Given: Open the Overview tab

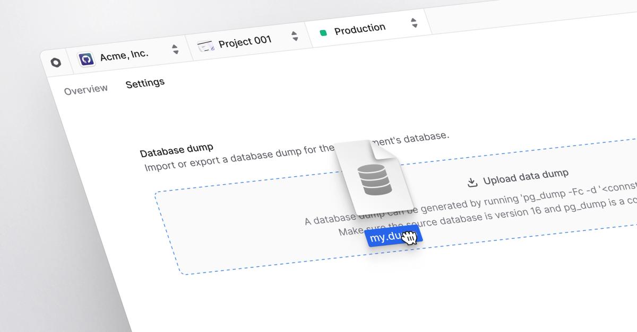Looking at the screenshot, I should [86, 89].
